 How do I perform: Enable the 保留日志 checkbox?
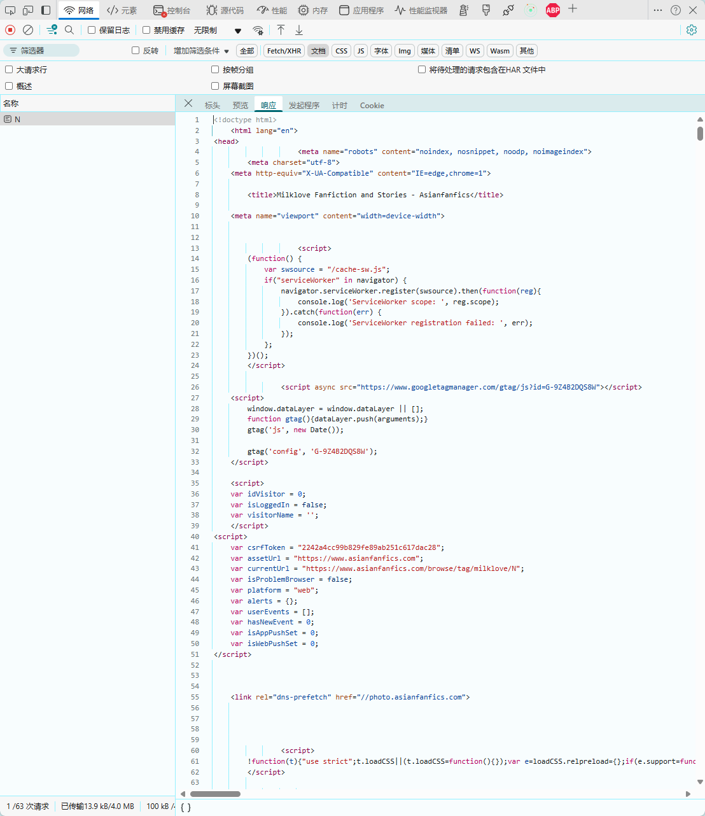(x=92, y=30)
